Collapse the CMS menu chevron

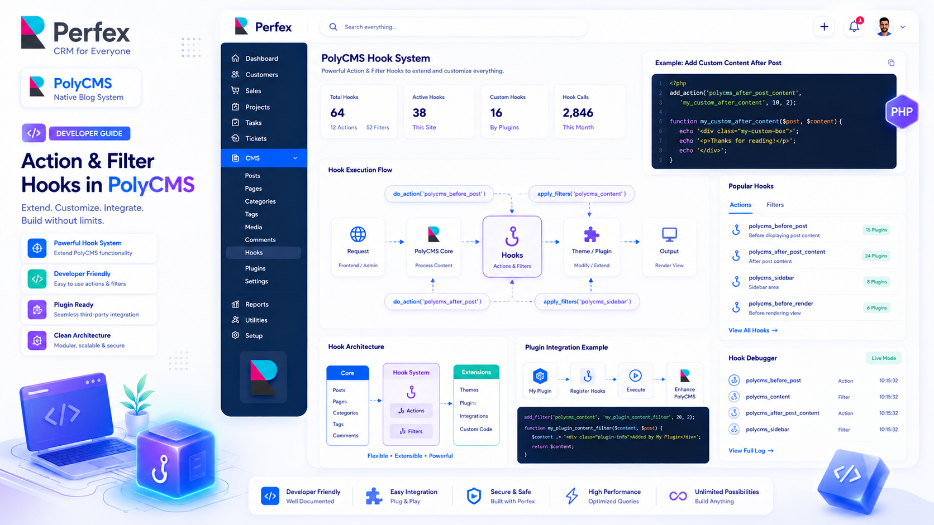(296, 158)
